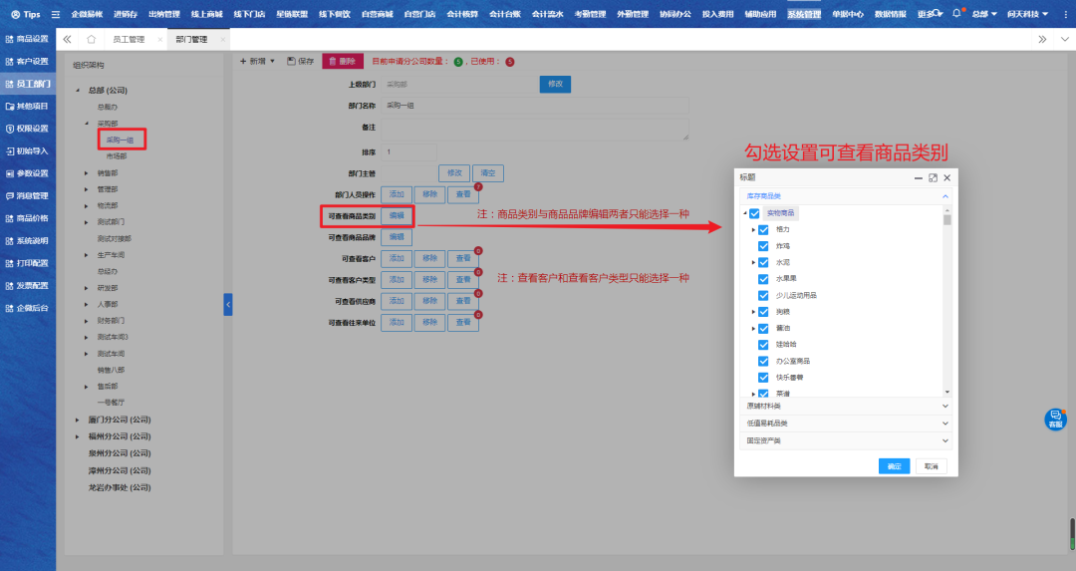Viewport: 1076px width, 571px height.
Task: Open the 会计核算 top menu
Action: 467,15
